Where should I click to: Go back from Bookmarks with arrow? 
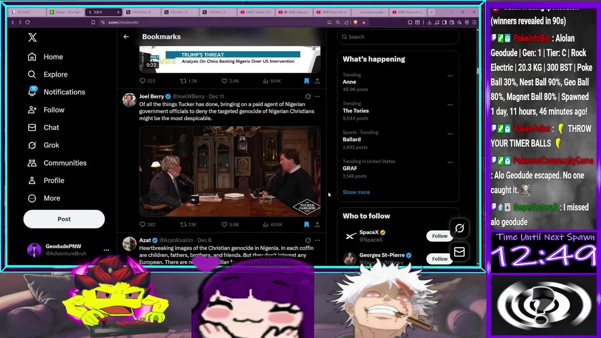coord(126,37)
